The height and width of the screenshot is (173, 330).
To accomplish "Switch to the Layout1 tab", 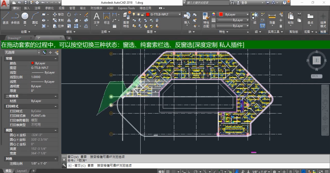I will click(x=22, y=171).
